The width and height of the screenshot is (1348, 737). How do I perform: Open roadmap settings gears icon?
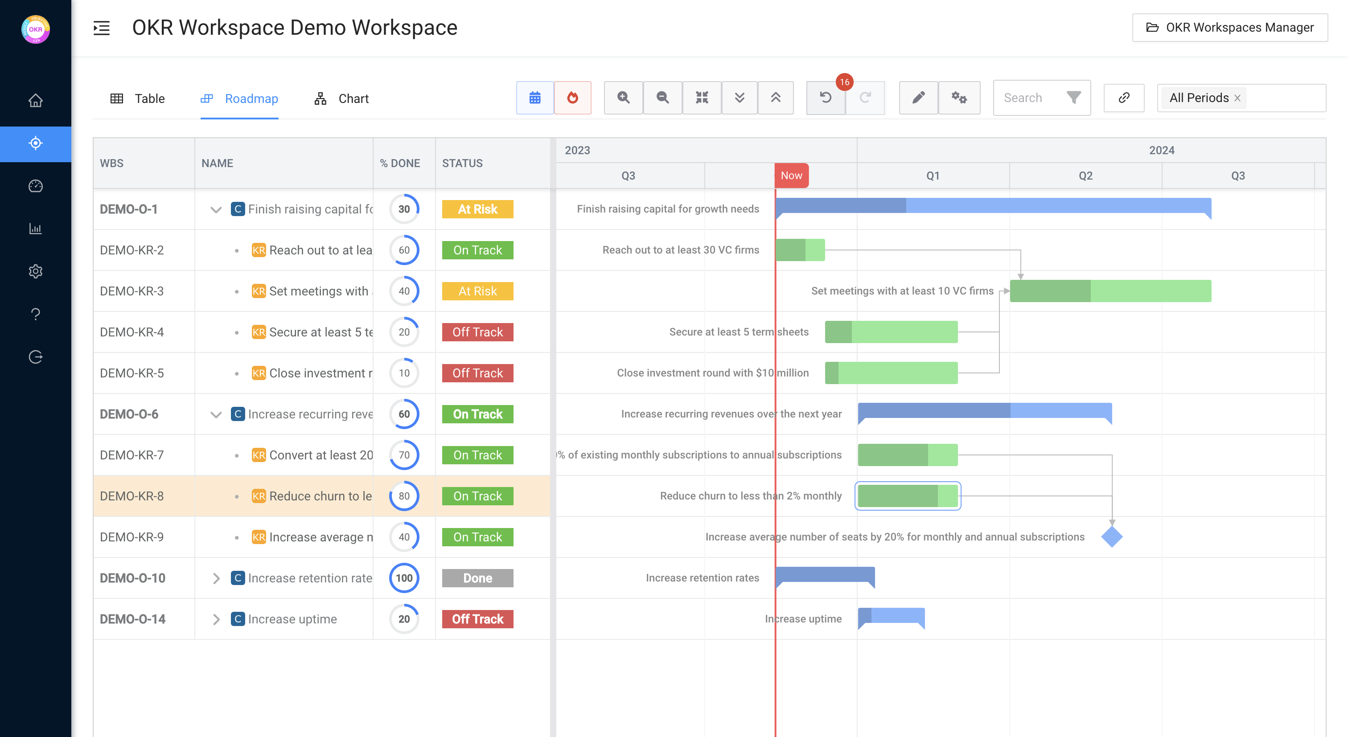[x=959, y=98]
